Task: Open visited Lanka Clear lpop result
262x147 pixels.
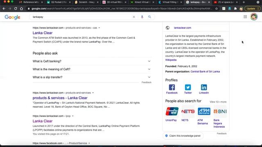Action: 43,121
